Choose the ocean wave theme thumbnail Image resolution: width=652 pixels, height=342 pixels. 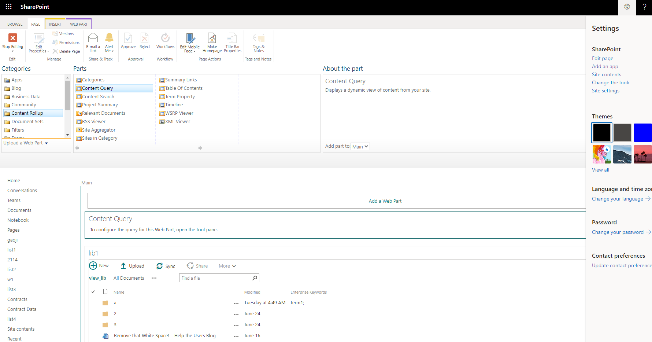(622, 154)
